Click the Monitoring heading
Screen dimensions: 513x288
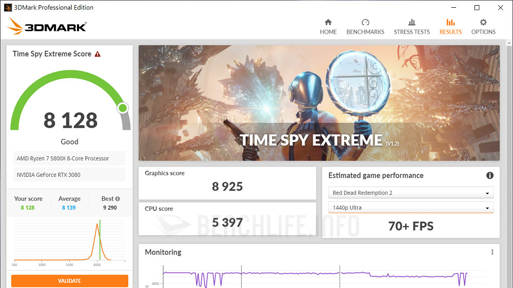tap(163, 252)
